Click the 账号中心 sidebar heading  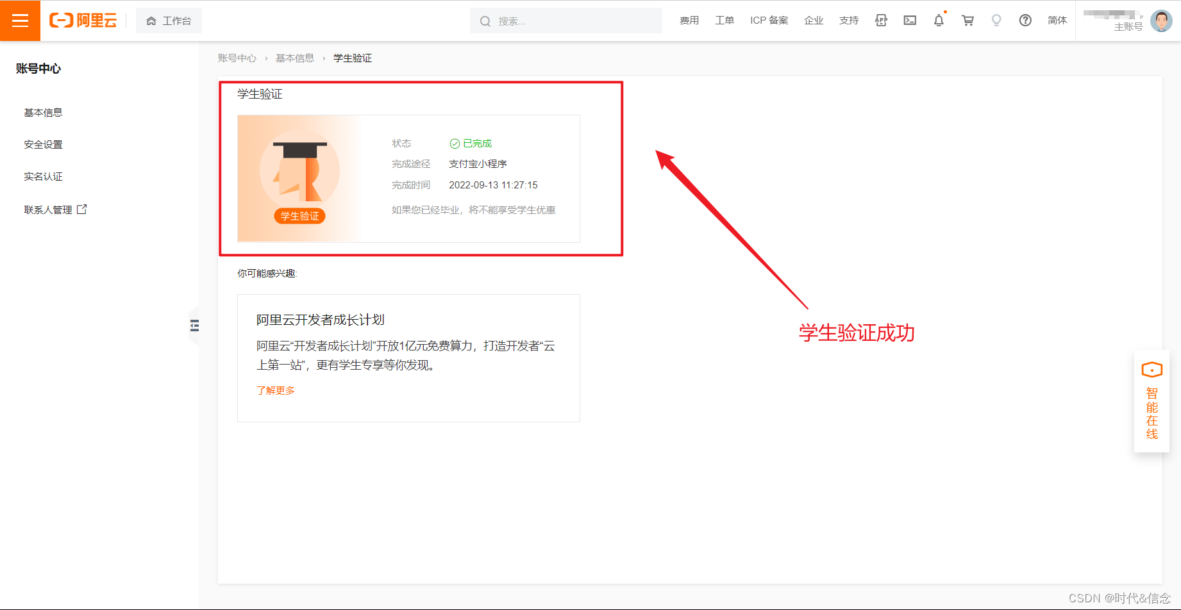pos(38,69)
